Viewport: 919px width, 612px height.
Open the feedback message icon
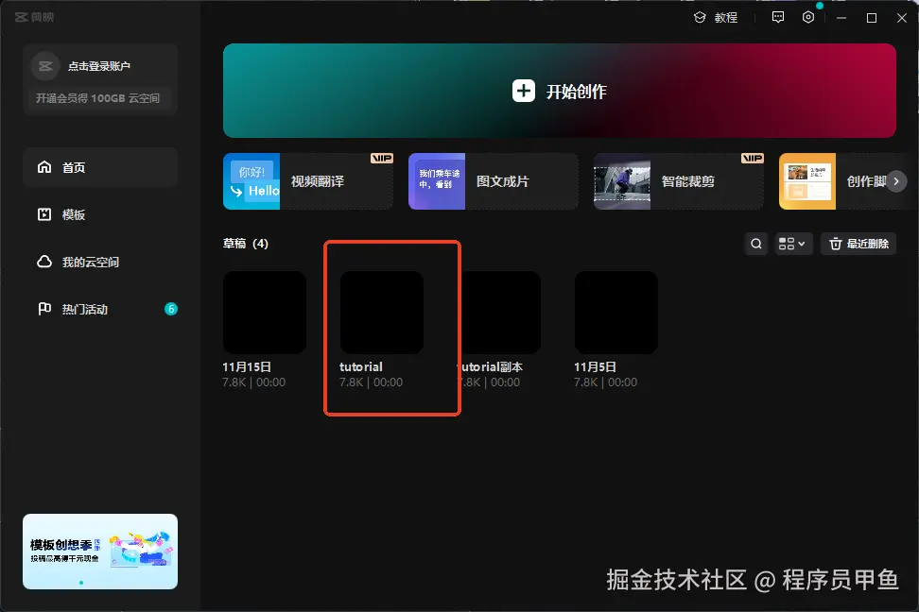point(778,18)
